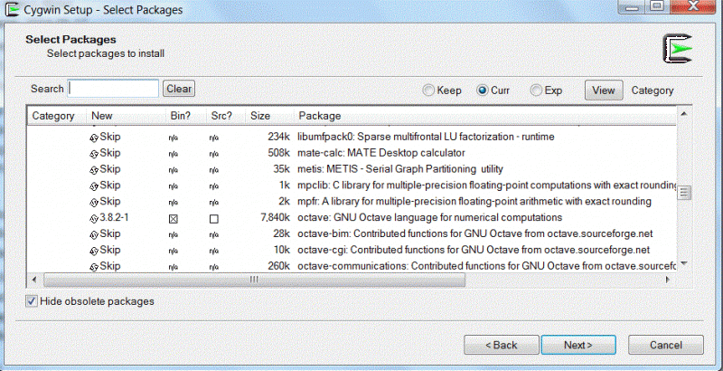Uncheck the Bin checkbox for octave

pyautogui.click(x=174, y=219)
